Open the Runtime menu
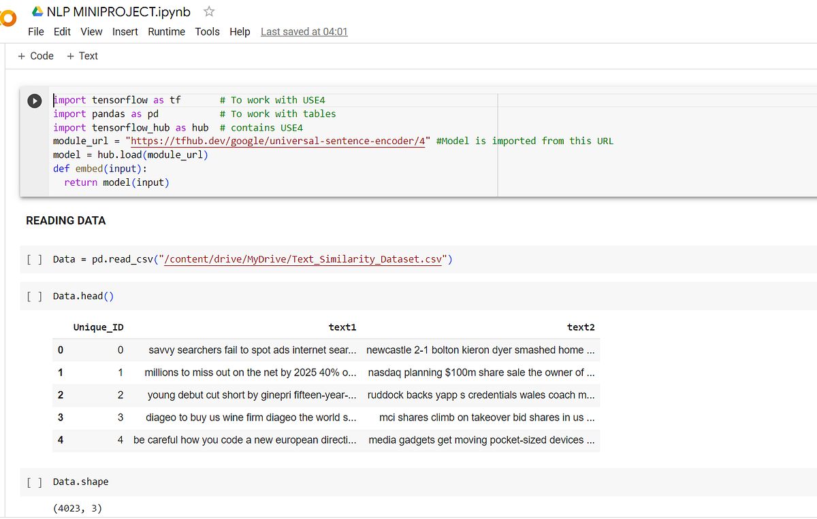Viewport: 817px width, 519px height. click(x=166, y=31)
